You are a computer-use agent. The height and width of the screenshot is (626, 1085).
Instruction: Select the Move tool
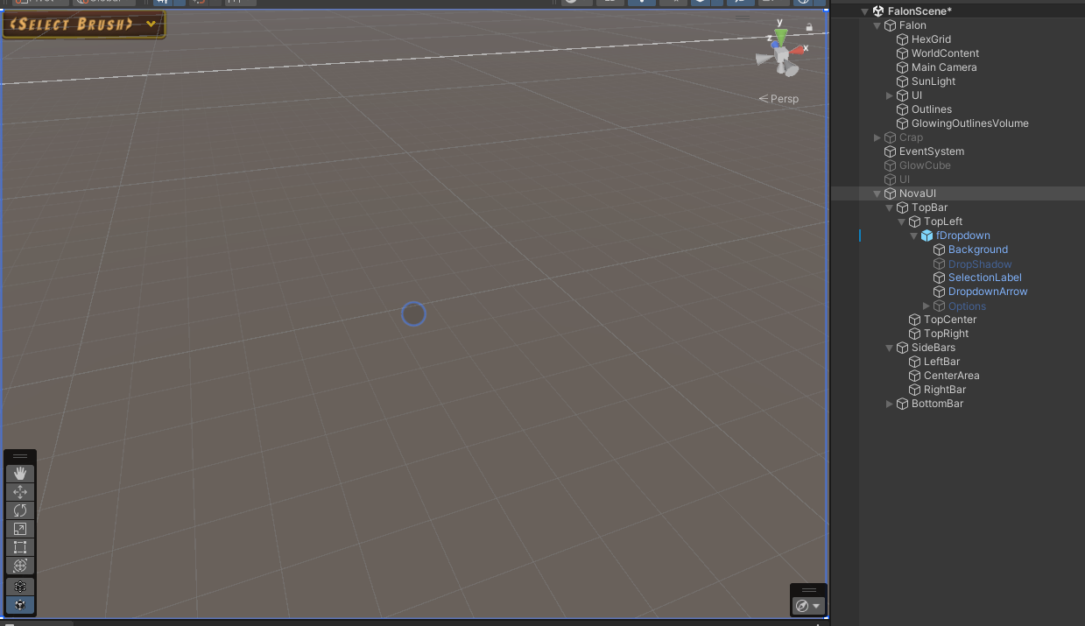click(x=19, y=491)
